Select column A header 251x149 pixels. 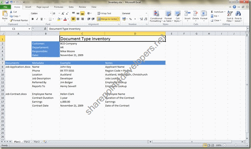[18, 34]
